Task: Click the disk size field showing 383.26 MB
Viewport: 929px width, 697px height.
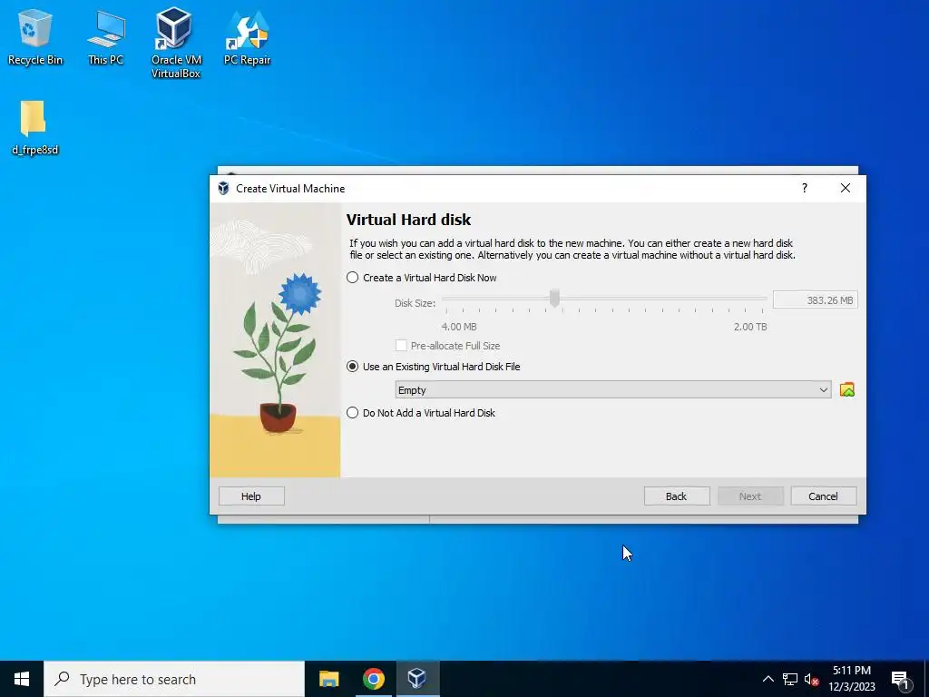Action: pyautogui.click(x=815, y=299)
